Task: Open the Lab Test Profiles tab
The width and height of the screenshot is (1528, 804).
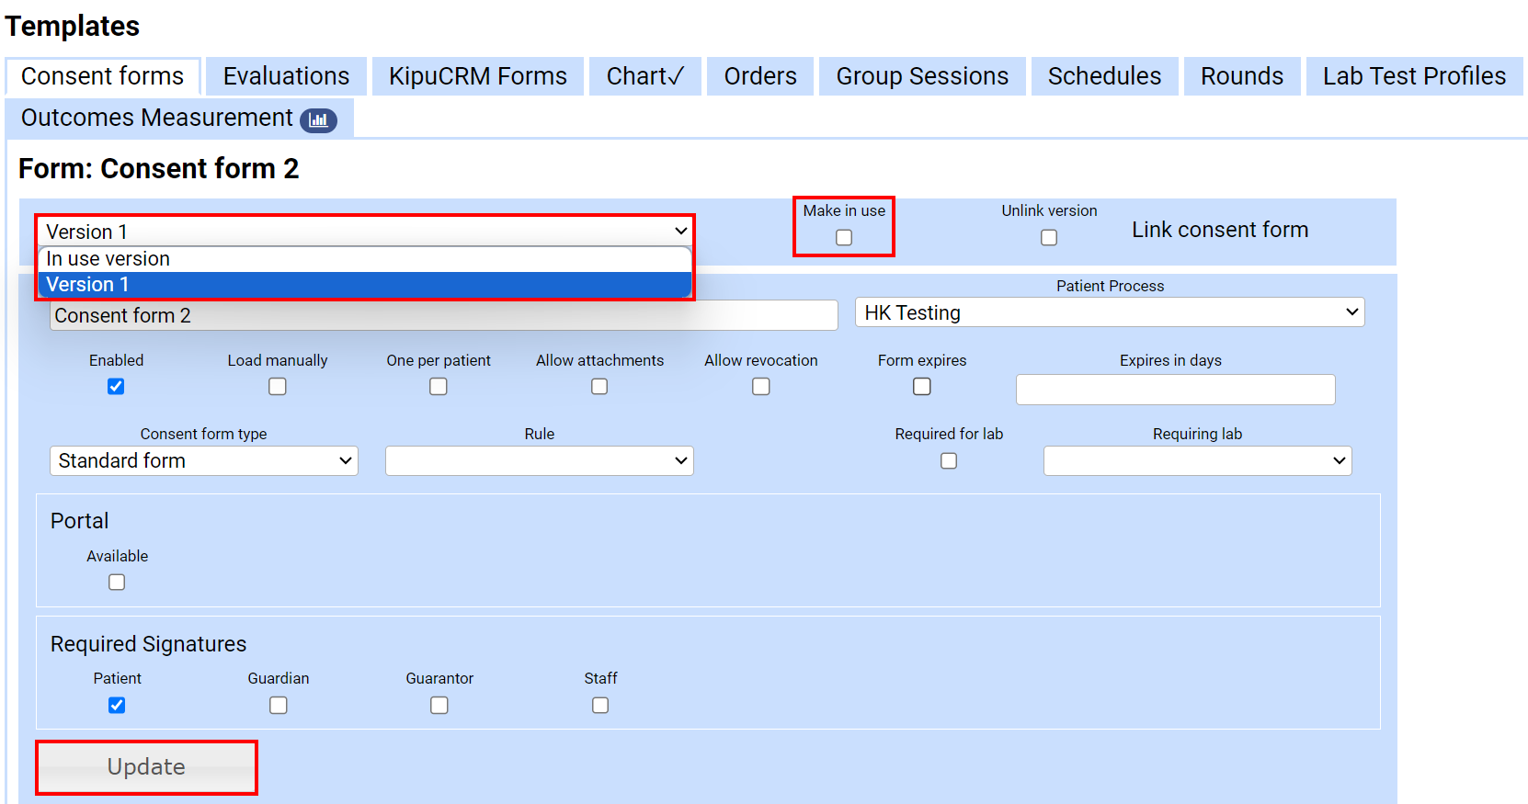Action: [x=1414, y=76]
